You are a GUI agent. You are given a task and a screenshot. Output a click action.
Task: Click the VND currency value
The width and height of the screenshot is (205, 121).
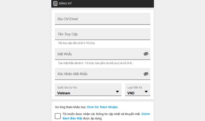[131, 93]
